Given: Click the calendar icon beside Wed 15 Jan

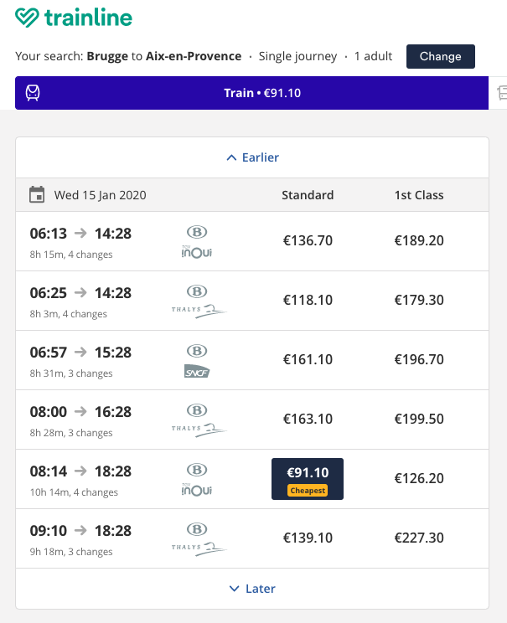Looking at the screenshot, I should tap(37, 195).
